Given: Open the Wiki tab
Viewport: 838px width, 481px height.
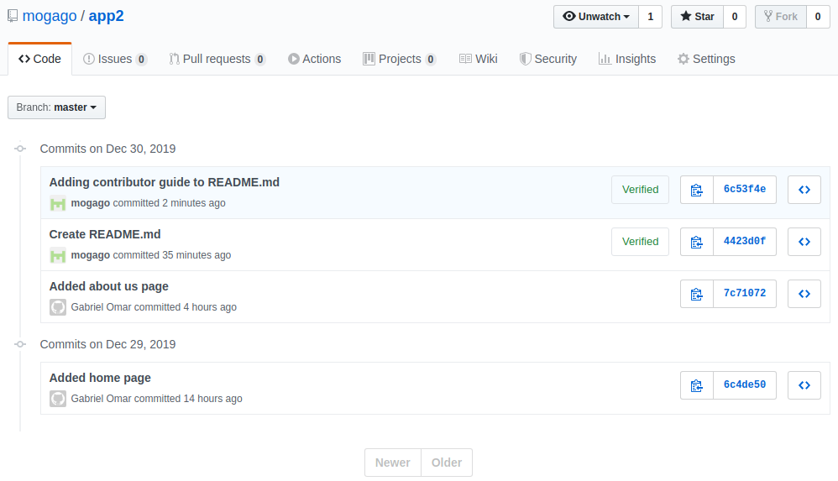Looking at the screenshot, I should (479, 59).
